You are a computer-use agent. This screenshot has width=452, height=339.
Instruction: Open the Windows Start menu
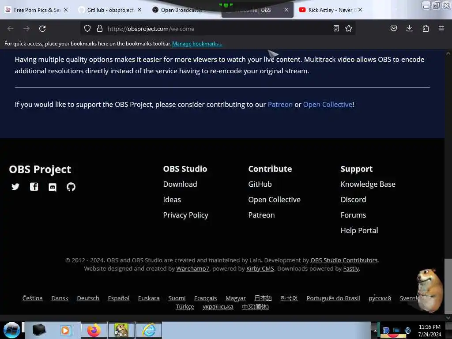point(11,330)
